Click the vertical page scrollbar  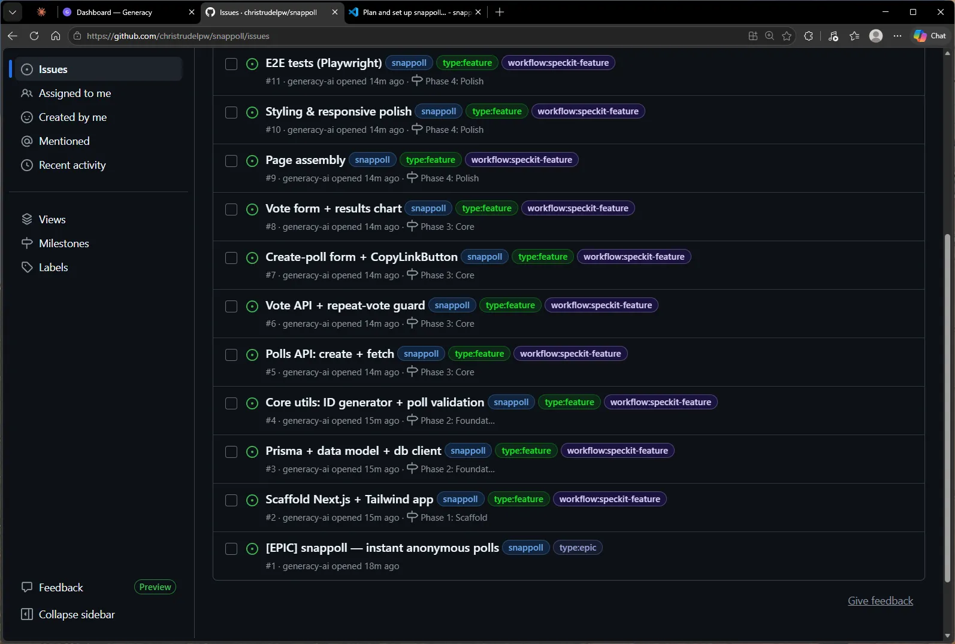pos(947,407)
